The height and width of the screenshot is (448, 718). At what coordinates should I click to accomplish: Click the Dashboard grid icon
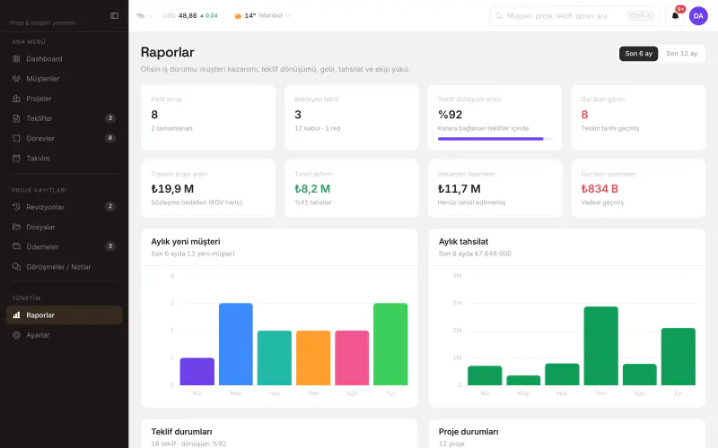16,59
